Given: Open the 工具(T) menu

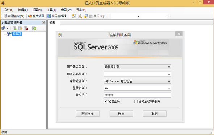Looking at the screenshot, I should point(51,10).
